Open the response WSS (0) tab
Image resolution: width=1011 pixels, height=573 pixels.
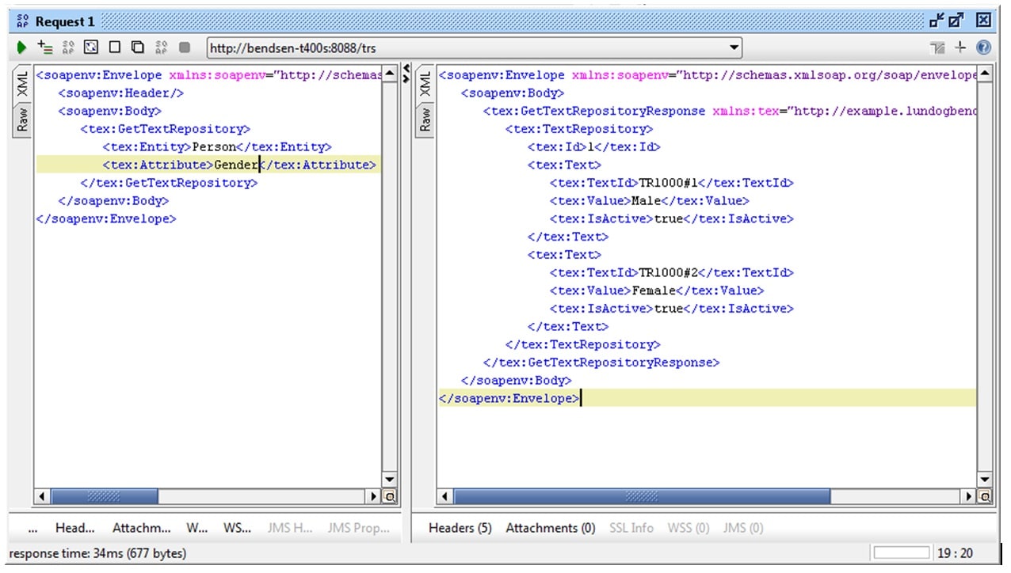coord(689,528)
